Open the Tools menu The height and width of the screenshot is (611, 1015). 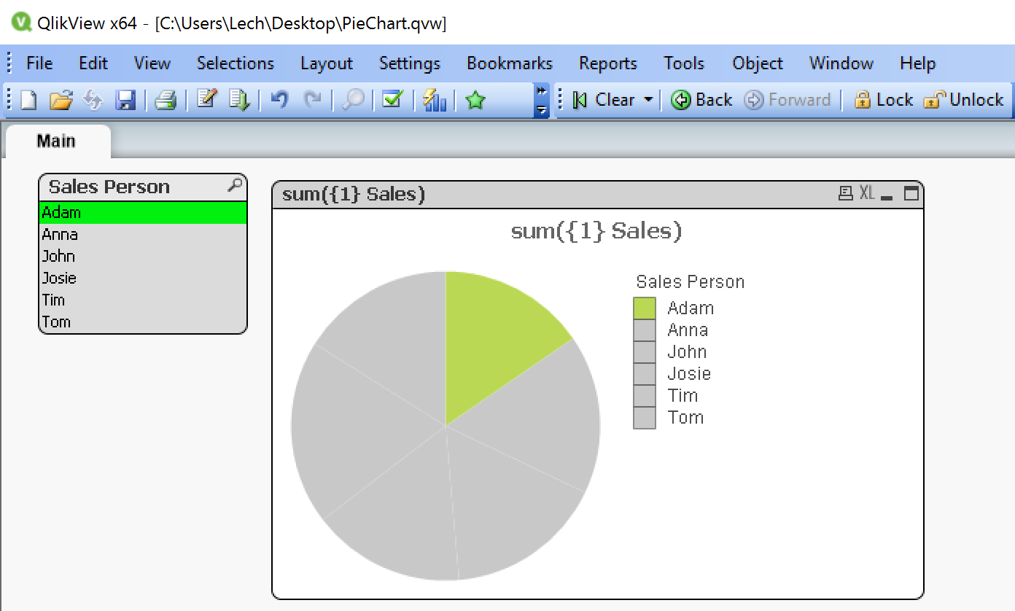[x=684, y=63]
